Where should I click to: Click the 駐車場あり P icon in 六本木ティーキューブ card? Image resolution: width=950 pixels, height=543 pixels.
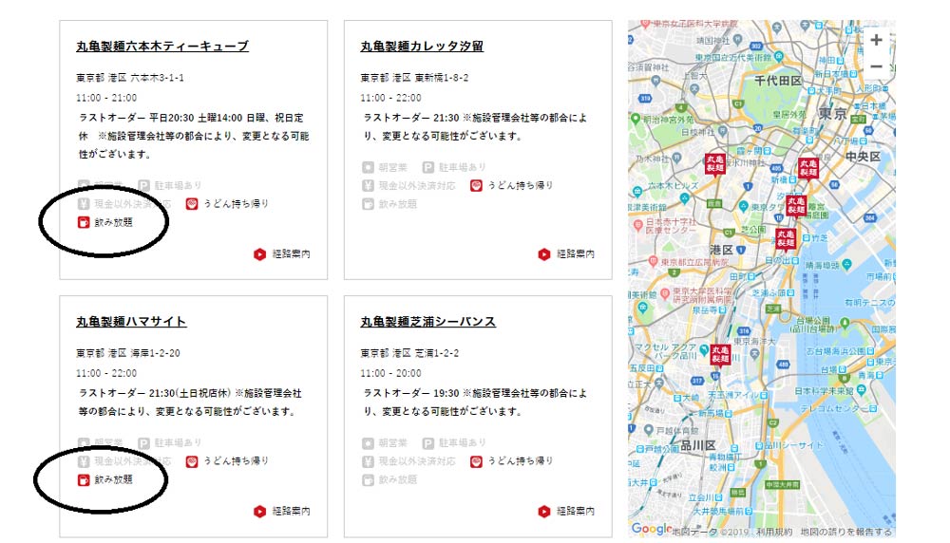tap(143, 185)
